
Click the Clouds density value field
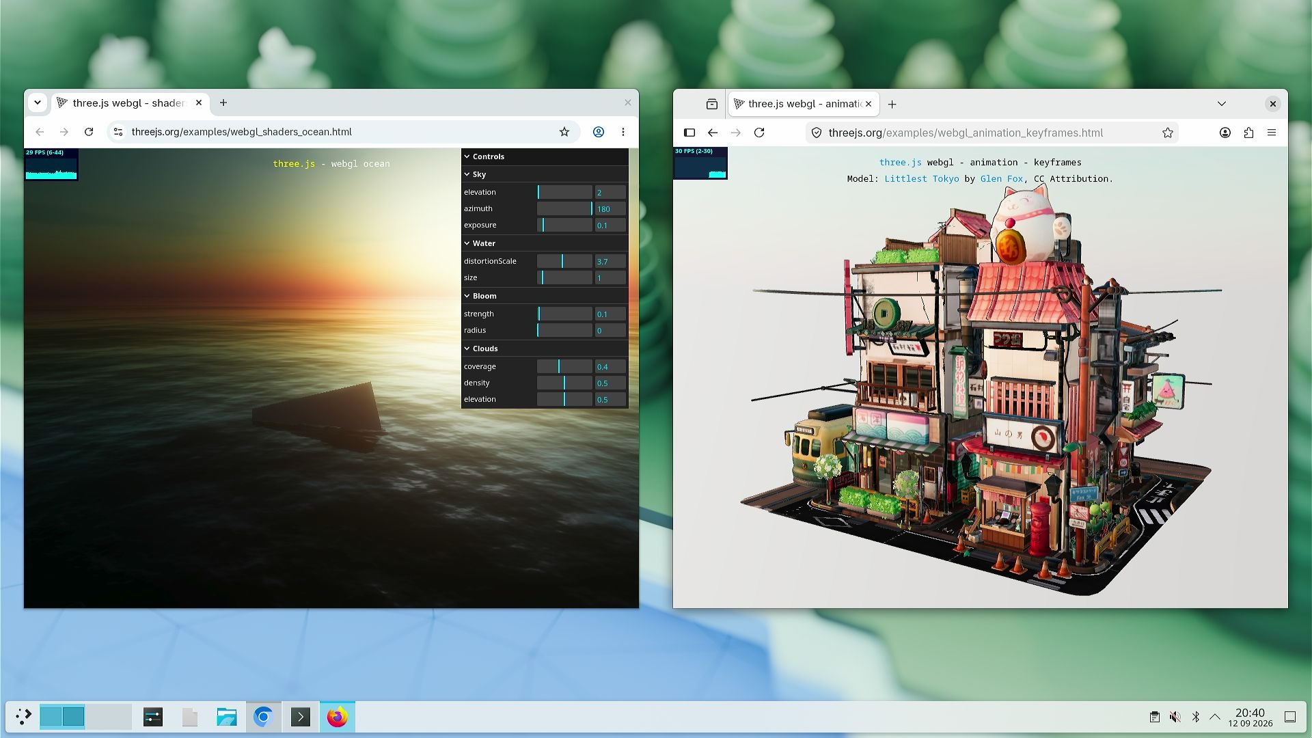610,383
